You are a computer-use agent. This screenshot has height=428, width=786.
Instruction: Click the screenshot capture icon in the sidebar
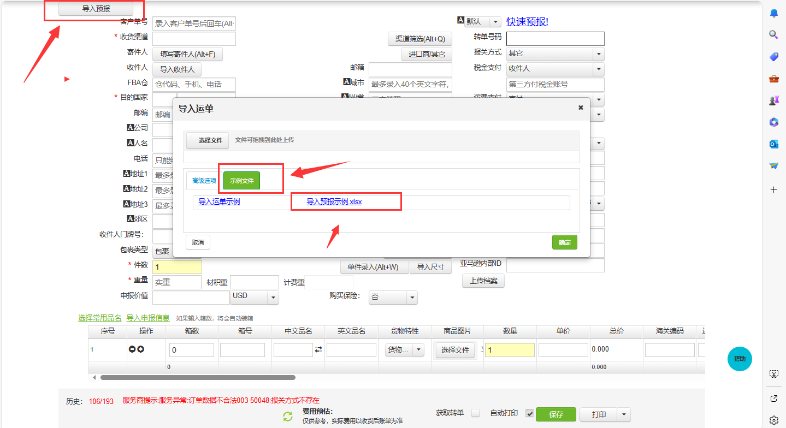pos(773,374)
